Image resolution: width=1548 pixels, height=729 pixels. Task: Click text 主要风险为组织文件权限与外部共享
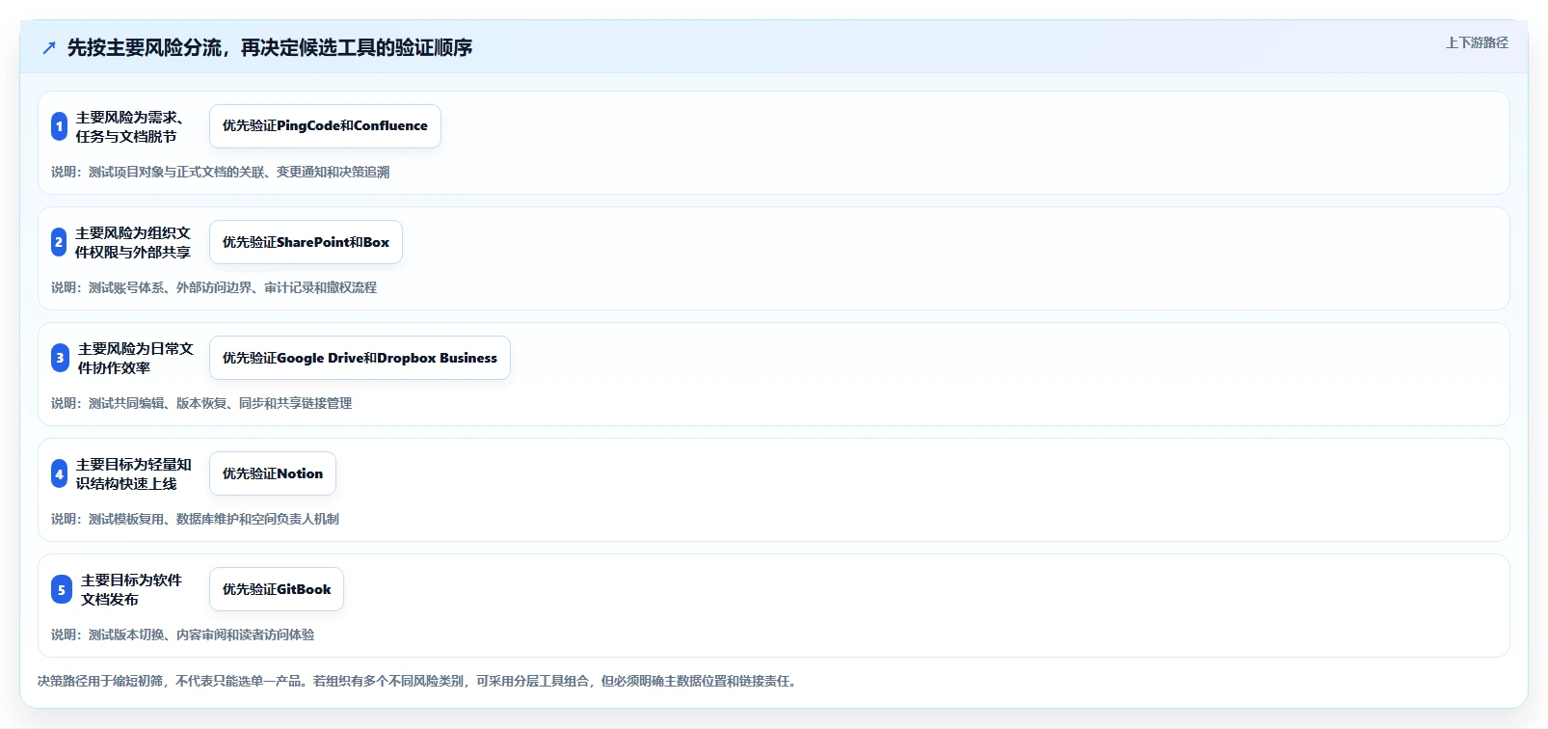pos(133,242)
